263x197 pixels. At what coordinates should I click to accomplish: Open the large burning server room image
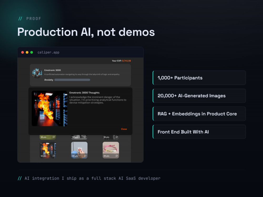pos(49,108)
